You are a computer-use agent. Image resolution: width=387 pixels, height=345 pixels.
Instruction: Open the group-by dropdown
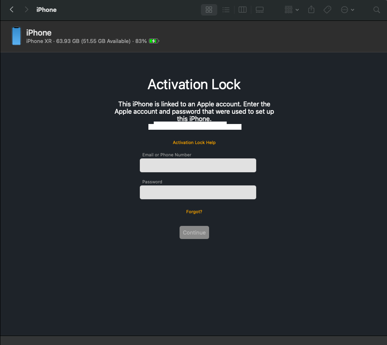(x=291, y=9)
